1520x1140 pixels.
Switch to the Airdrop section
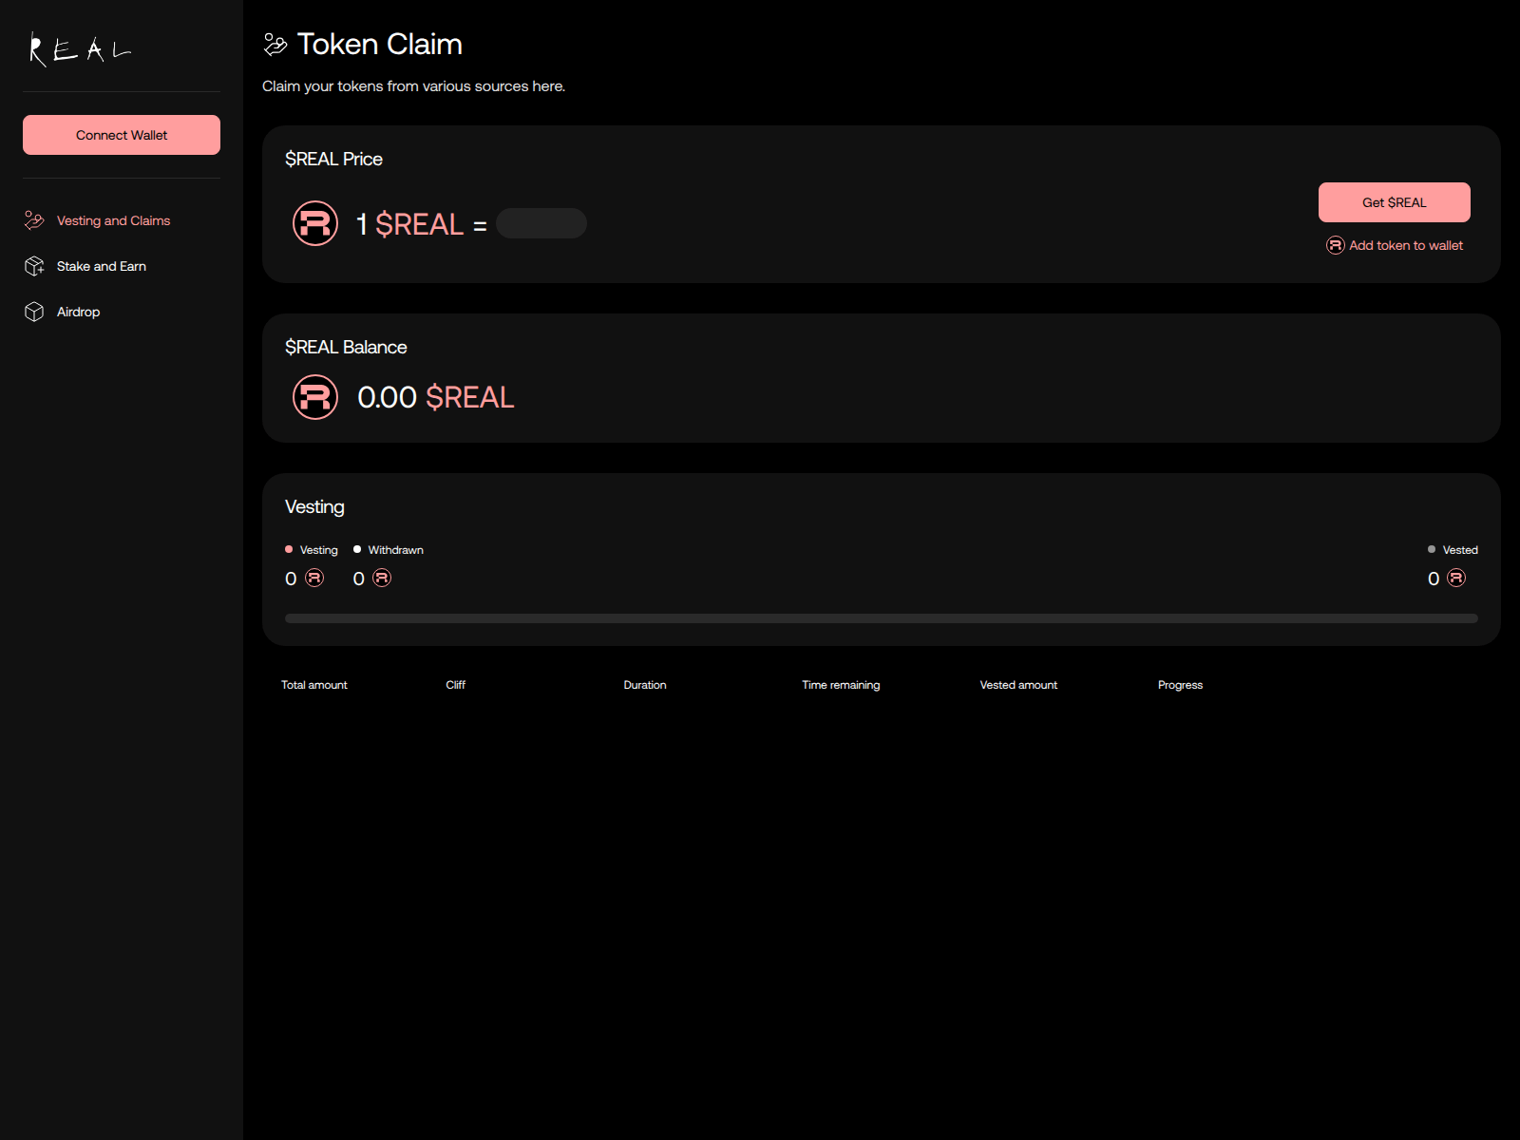(x=79, y=311)
